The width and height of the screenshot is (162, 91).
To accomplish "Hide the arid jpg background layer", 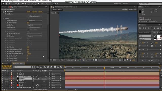I will click(2, 87).
